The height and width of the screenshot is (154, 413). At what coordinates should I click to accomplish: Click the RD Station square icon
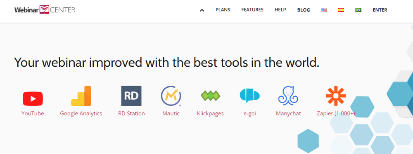[x=131, y=96]
